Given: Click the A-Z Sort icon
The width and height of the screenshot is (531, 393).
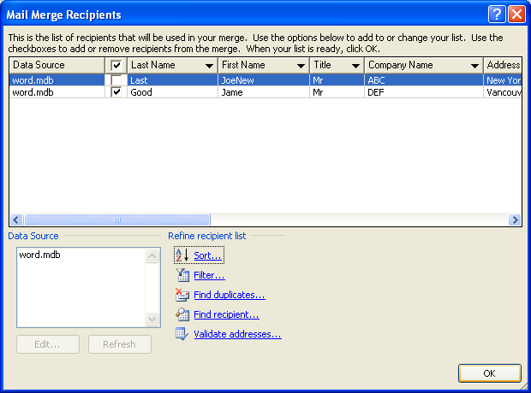Looking at the screenshot, I should 182,255.
